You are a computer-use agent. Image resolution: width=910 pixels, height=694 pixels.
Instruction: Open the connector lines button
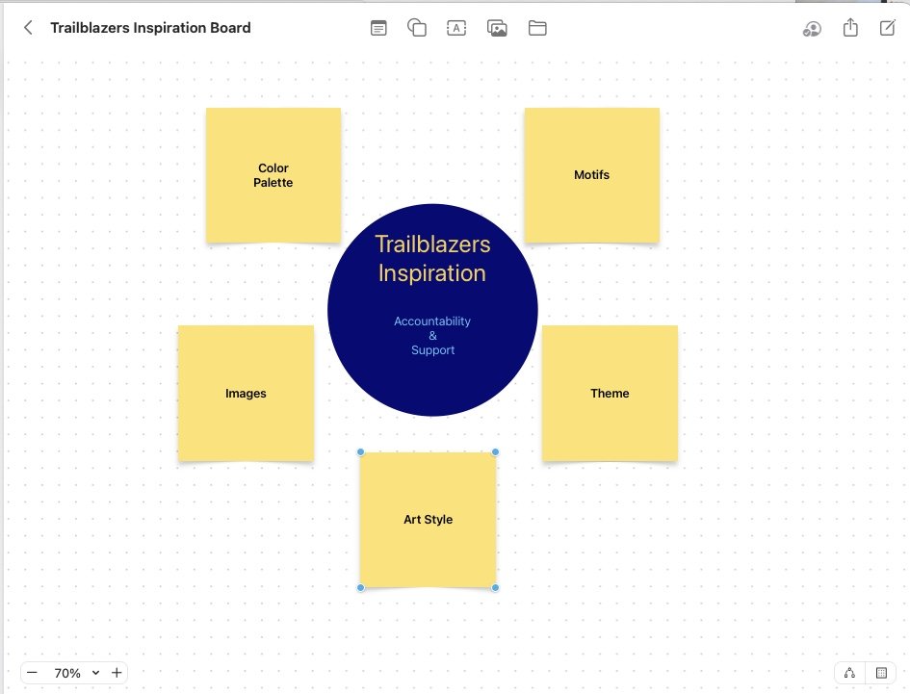(x=849, y=673)
